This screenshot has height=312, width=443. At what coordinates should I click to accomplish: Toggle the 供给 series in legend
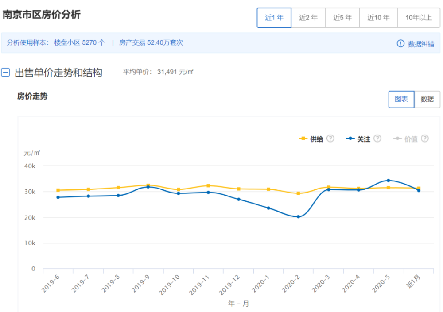pos(311,139)
